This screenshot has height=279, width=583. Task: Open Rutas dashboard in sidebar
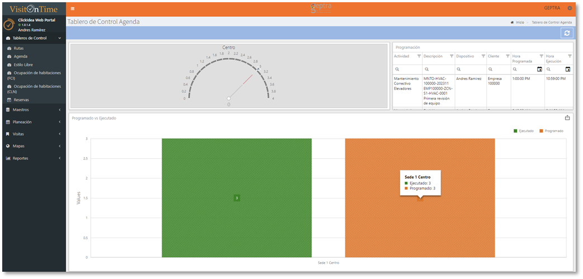point(18,49)
